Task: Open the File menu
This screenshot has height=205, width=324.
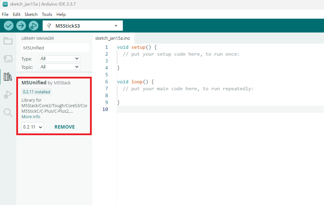Action: 5,15
